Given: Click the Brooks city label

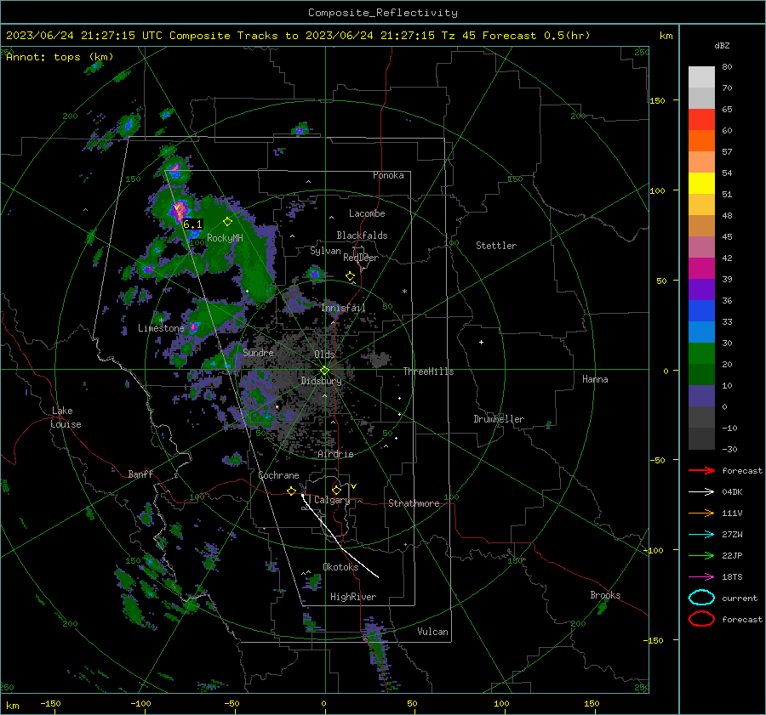Looking at the screenshot, I should [605, 595].
